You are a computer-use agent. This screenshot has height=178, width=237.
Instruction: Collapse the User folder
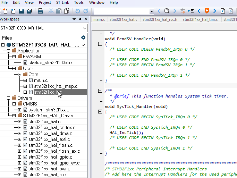click(x=14, y=69)
